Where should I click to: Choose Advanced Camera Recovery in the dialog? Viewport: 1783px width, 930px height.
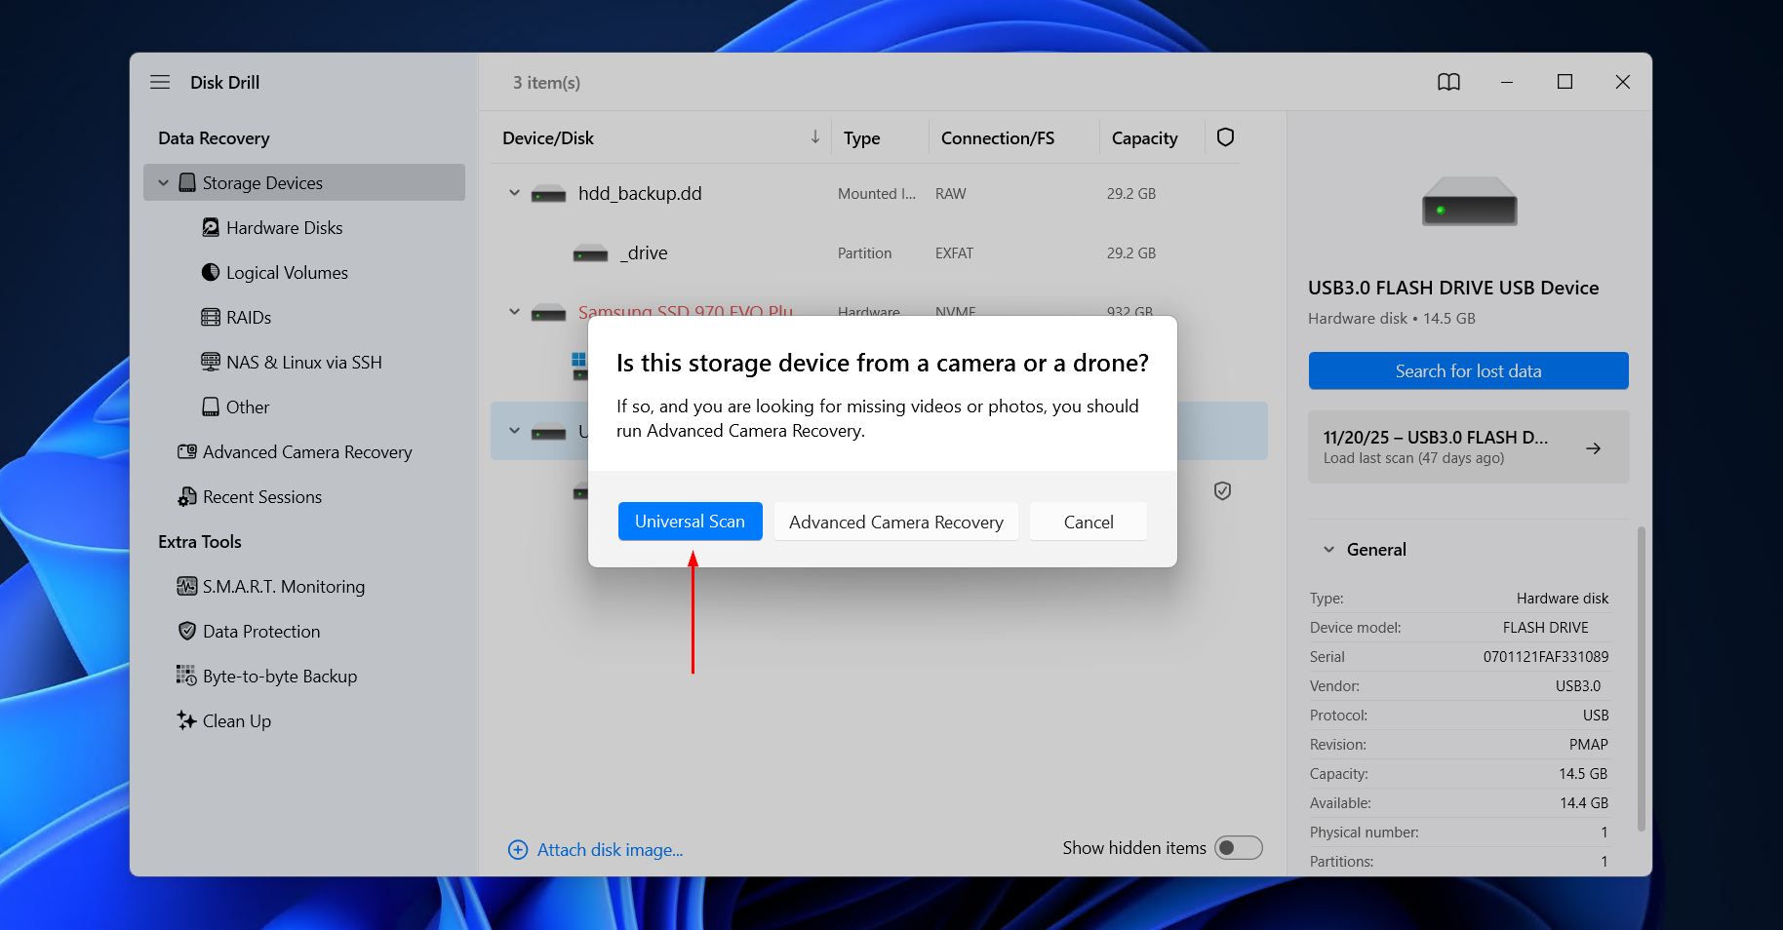click(896, 522)
